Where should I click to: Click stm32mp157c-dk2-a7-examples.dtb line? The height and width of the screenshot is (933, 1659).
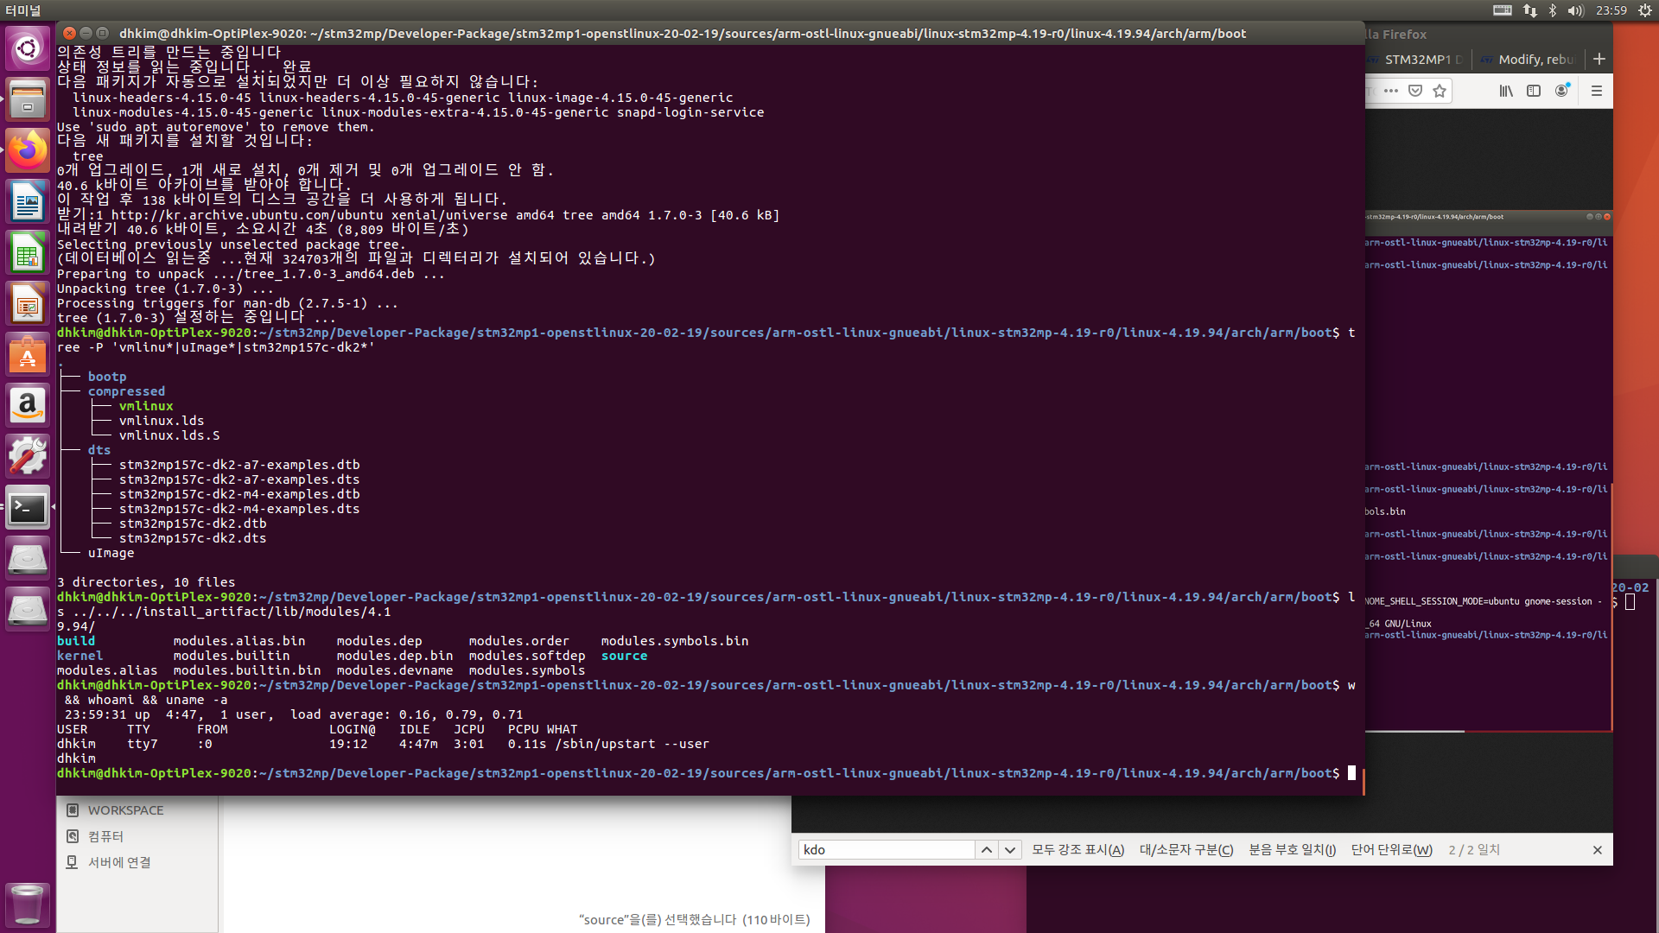(x=239, y=465)
